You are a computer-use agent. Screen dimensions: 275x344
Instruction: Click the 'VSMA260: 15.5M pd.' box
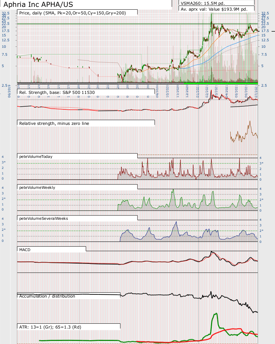[x=217, y=3]
